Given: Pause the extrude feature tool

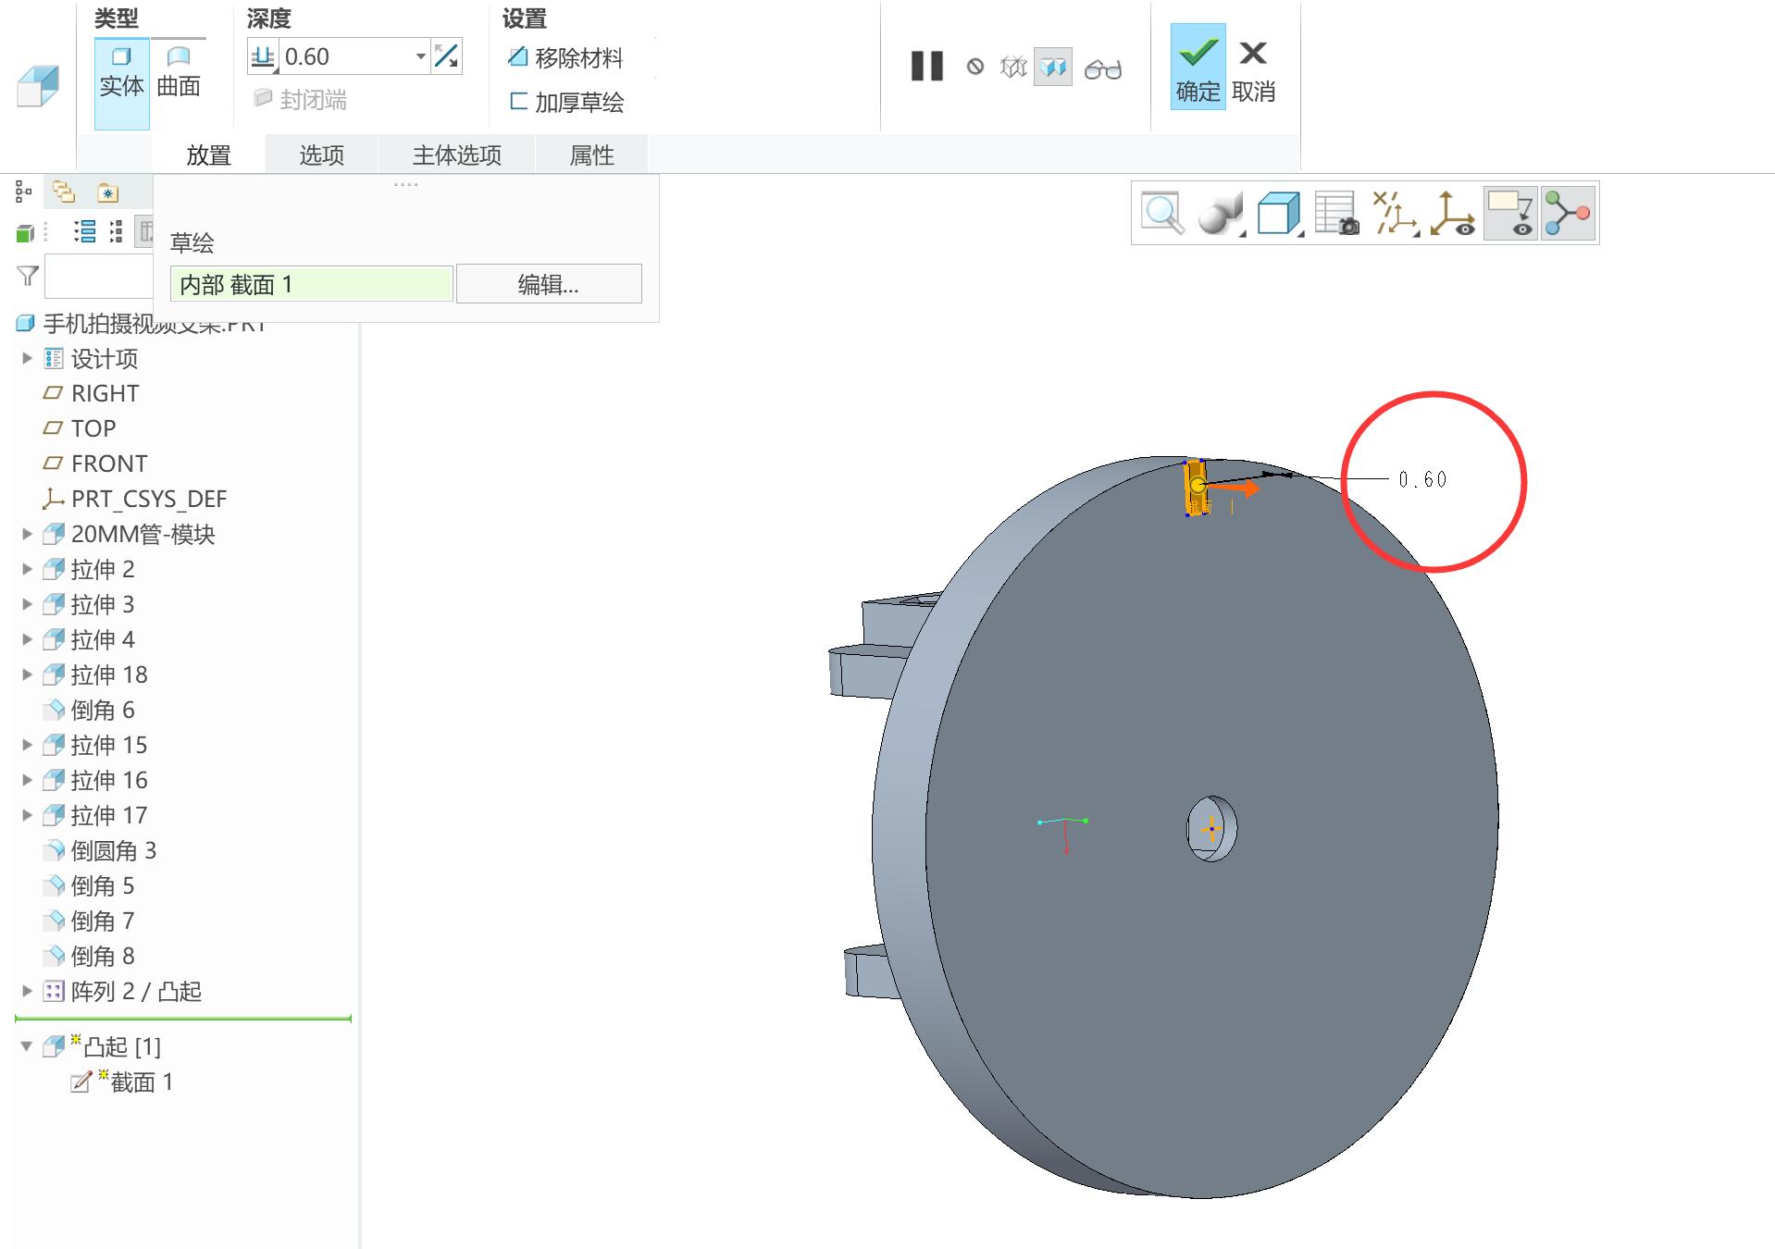Looking at the screenshot, I should click(926, 67).
